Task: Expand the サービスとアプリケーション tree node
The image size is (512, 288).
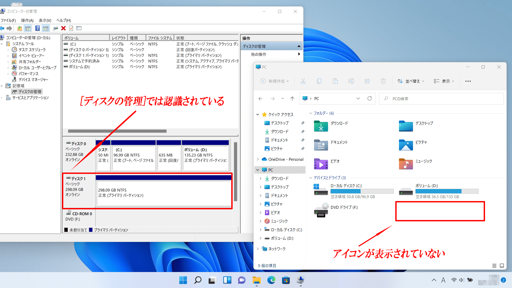Action: 2,98
